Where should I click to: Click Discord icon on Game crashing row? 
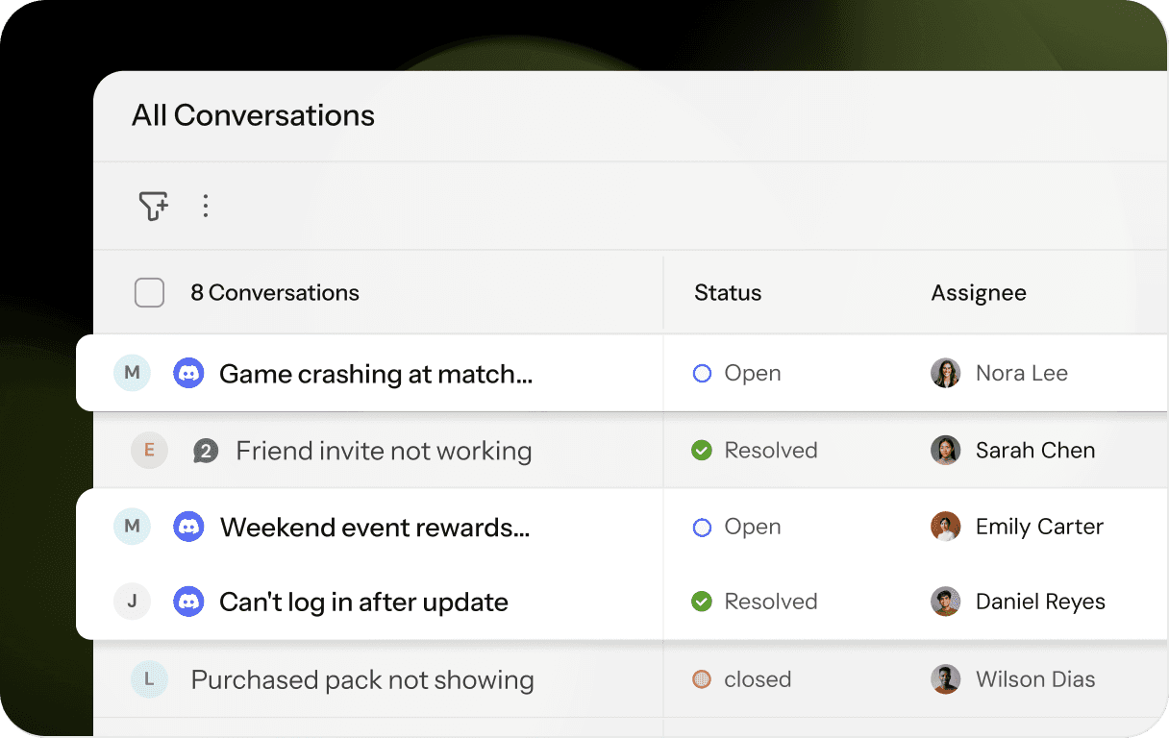tap(188, 373)
